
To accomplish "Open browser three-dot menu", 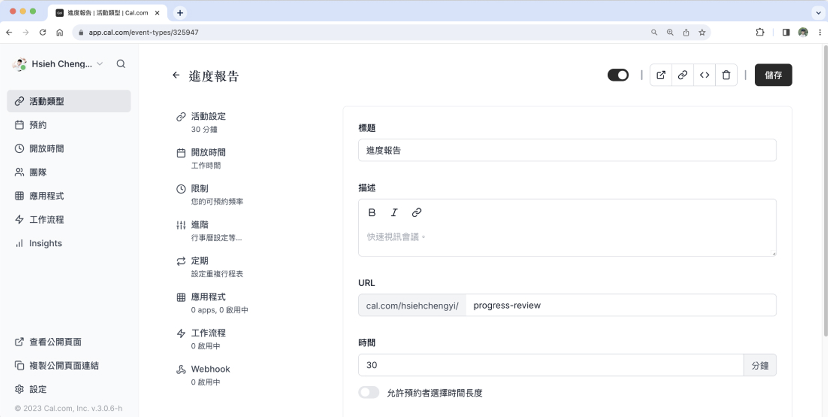I will (x=820, y=32).
